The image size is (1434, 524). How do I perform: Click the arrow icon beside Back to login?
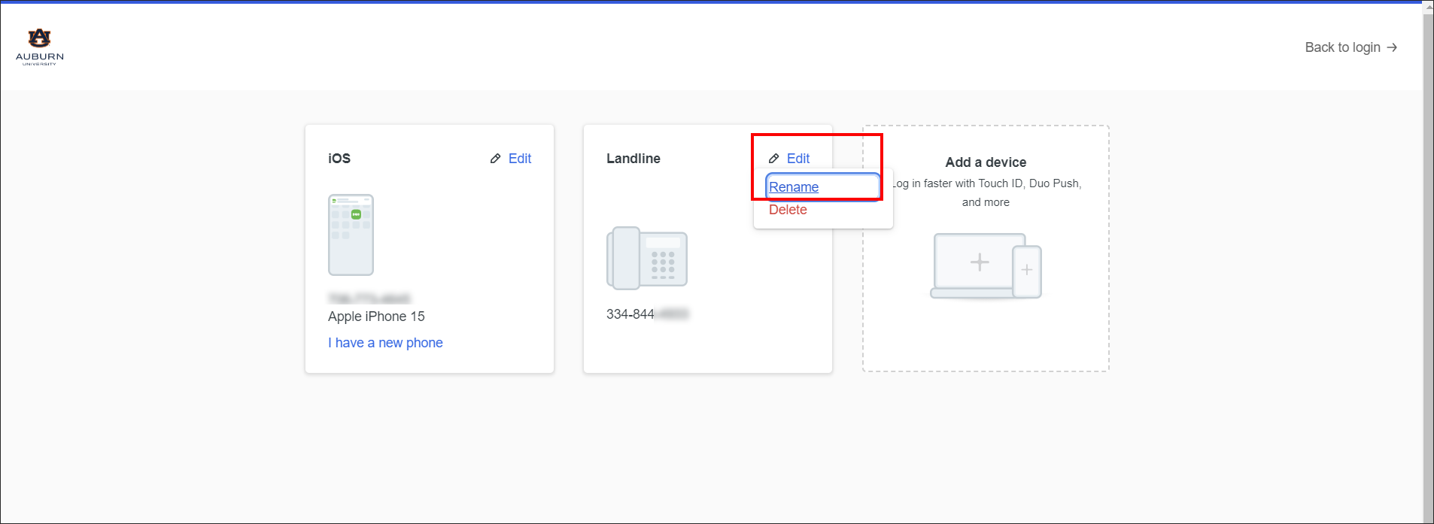[1392, 47]
